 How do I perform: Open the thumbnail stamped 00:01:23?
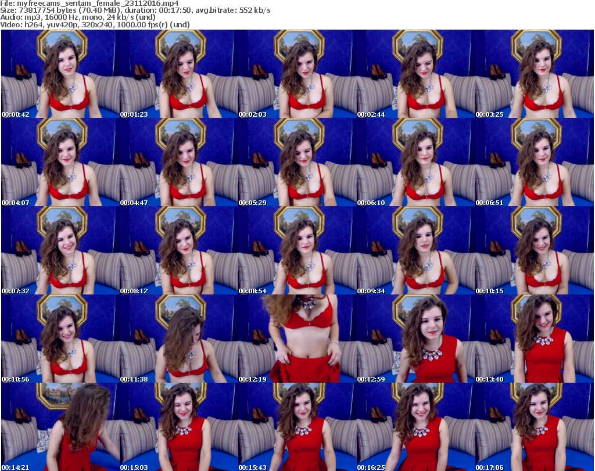[179, 74]
